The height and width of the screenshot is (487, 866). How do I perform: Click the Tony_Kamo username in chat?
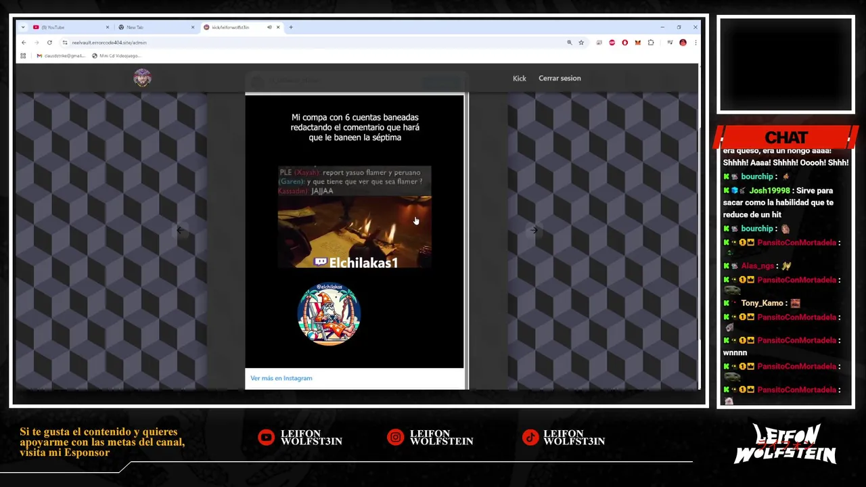click(x=762, y=303)
